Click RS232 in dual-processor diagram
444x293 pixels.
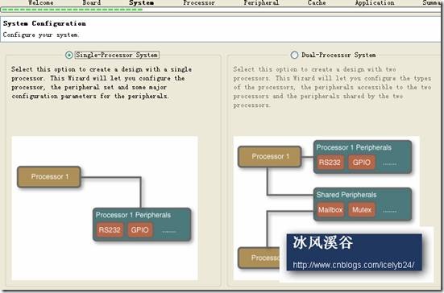click(330, 163)
